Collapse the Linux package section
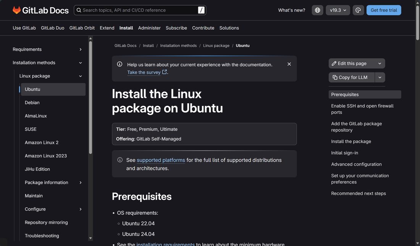 point(80,76)
